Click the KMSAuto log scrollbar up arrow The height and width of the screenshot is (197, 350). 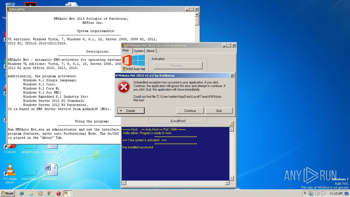pyautogui.click(x=232, y=129)
